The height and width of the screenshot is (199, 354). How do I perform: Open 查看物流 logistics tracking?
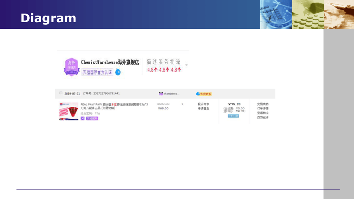click(x=263, y=113)
